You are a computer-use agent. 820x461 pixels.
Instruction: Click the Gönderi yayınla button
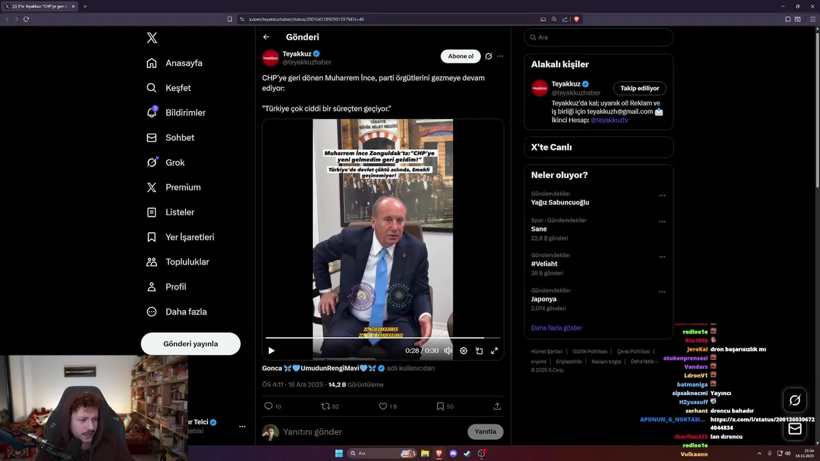pos(190,344)
